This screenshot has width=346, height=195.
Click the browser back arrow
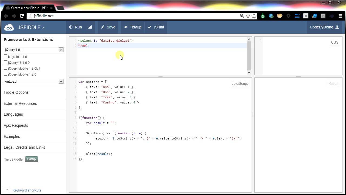click(x=6, y=16)
